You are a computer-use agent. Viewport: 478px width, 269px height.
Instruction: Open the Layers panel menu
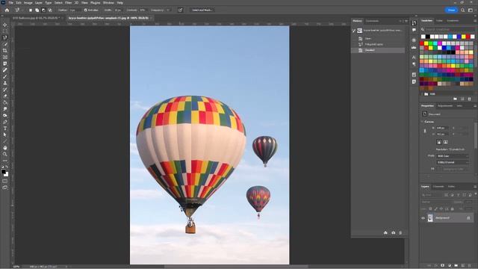(475, 187)
